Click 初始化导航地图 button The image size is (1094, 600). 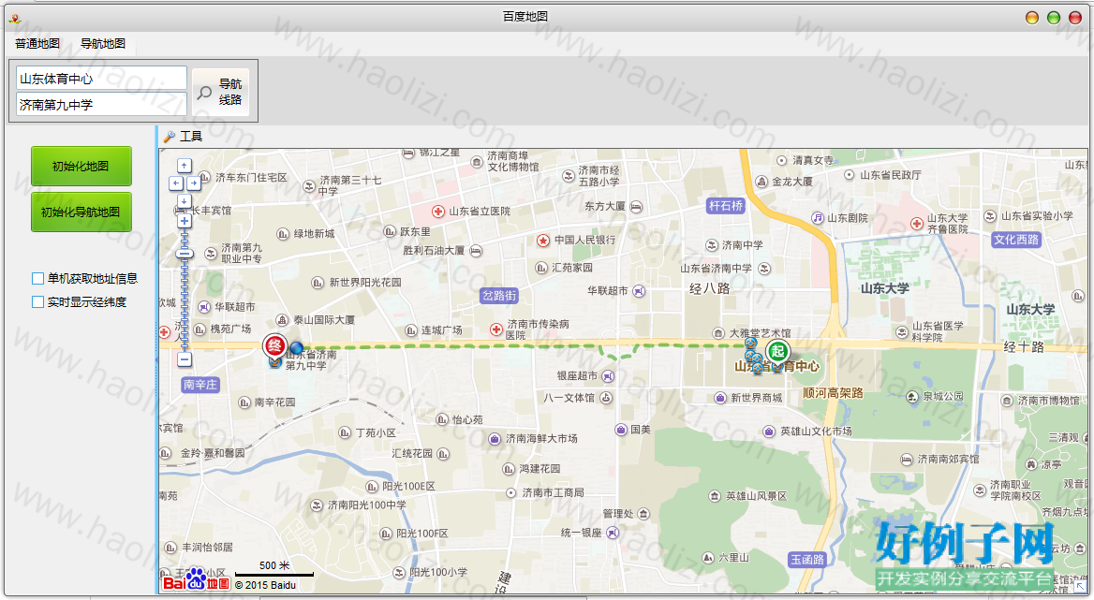81,212
